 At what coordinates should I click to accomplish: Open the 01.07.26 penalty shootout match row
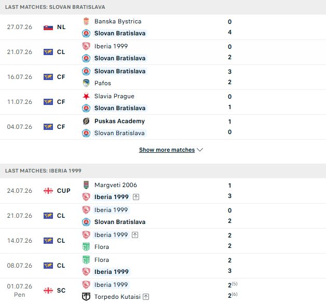click(x=163, y=291)
